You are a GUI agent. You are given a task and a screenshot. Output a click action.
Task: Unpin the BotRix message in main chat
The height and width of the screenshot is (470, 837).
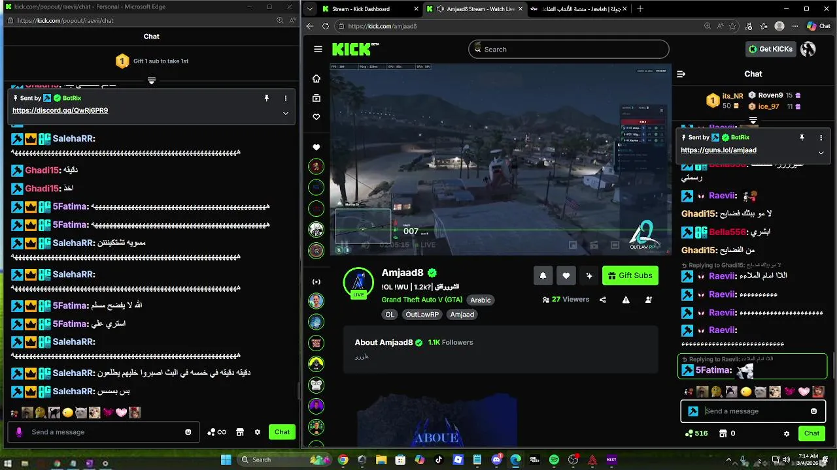[802, 138]
